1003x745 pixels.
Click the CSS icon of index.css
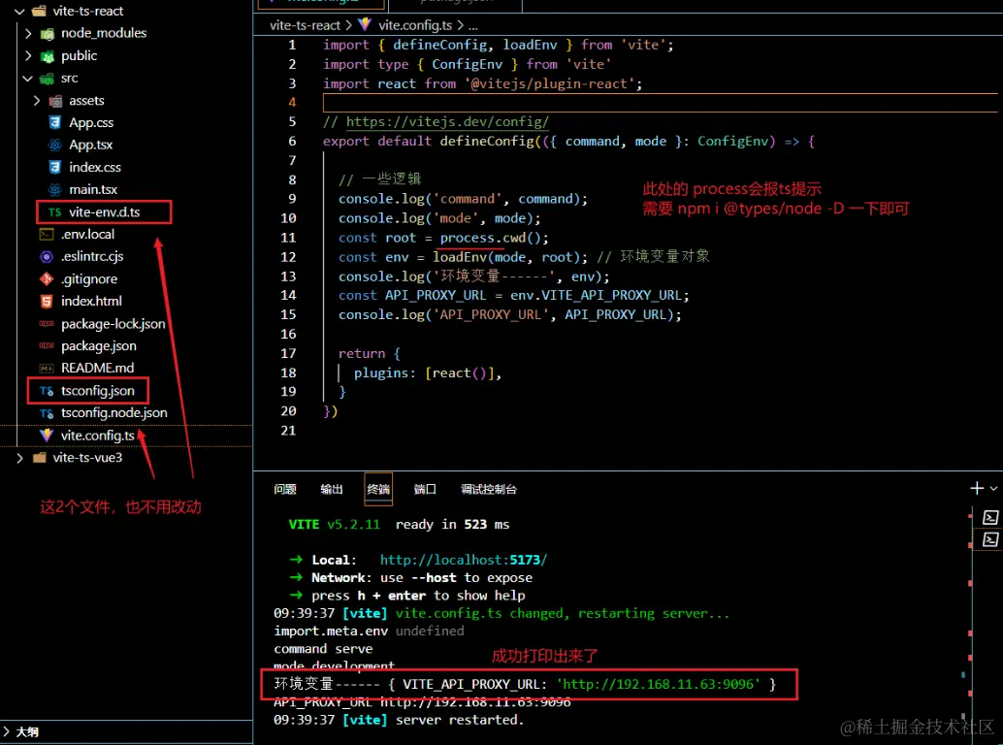pyautogui.click(x=55, y=167)
